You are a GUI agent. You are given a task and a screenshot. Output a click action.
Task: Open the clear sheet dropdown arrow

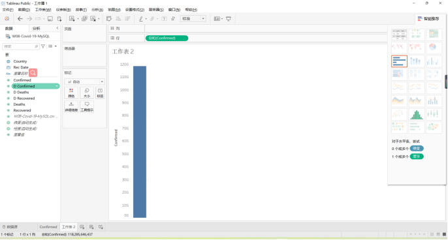(x=99, y=19)
